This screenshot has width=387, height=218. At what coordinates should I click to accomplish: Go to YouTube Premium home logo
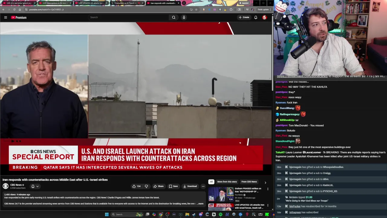click(x=19, y=18)
